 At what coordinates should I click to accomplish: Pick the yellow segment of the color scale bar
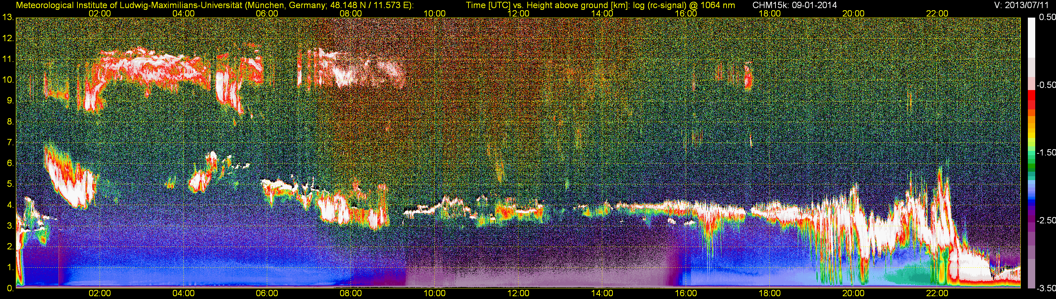[x=1031, y=135]
